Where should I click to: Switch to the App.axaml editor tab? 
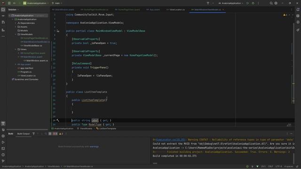tap(153, 9)
